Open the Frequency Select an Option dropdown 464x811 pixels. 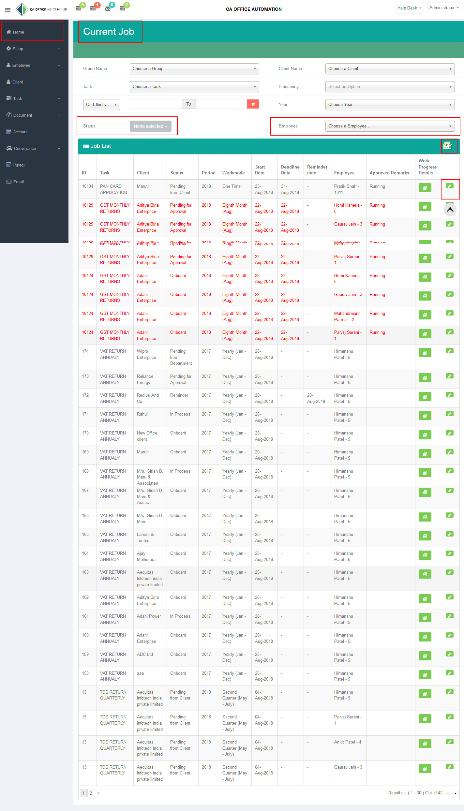tap(390, 87)
